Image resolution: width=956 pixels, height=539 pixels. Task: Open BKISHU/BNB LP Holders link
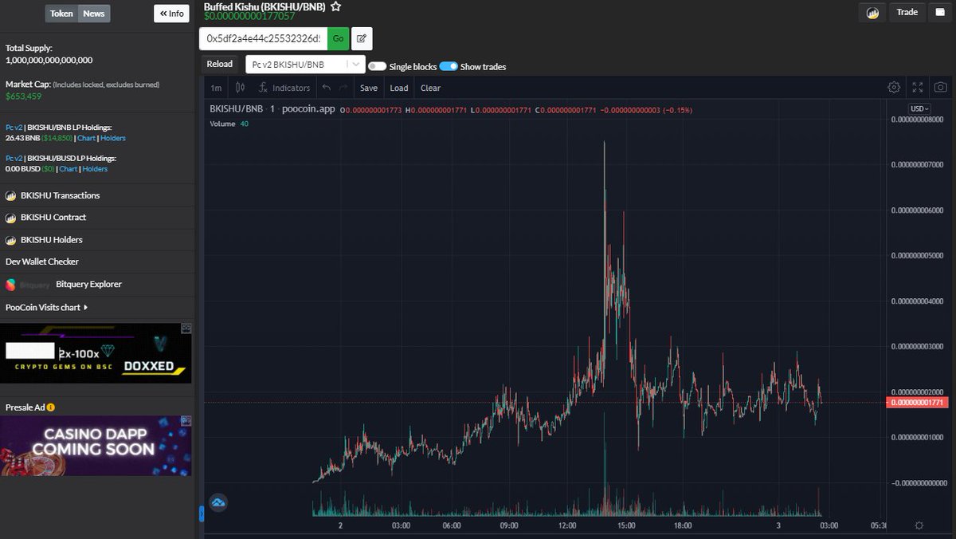(113, 138)
